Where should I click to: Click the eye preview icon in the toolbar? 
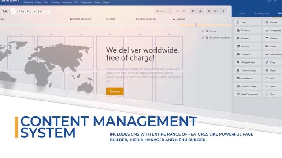point(209,11)
